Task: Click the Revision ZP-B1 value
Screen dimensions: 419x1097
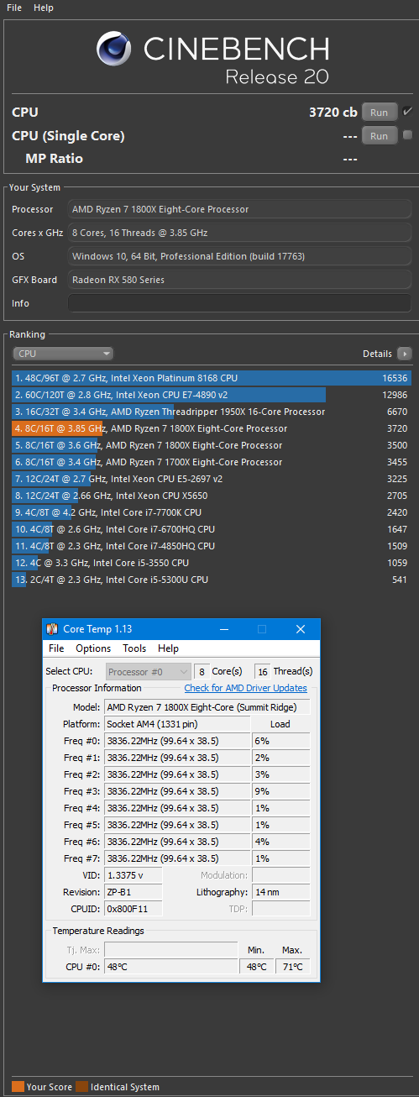Action: point(133,892)
